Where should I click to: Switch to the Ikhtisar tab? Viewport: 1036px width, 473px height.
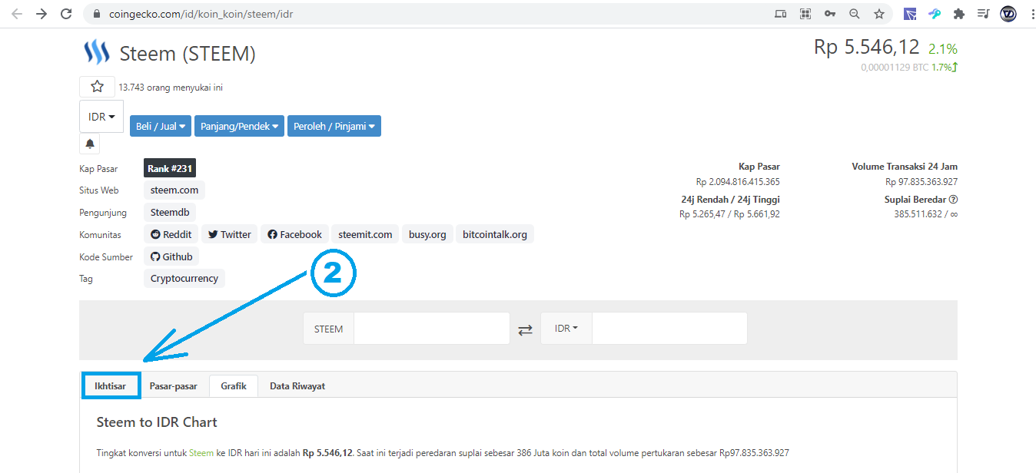(x=111, y=386)
